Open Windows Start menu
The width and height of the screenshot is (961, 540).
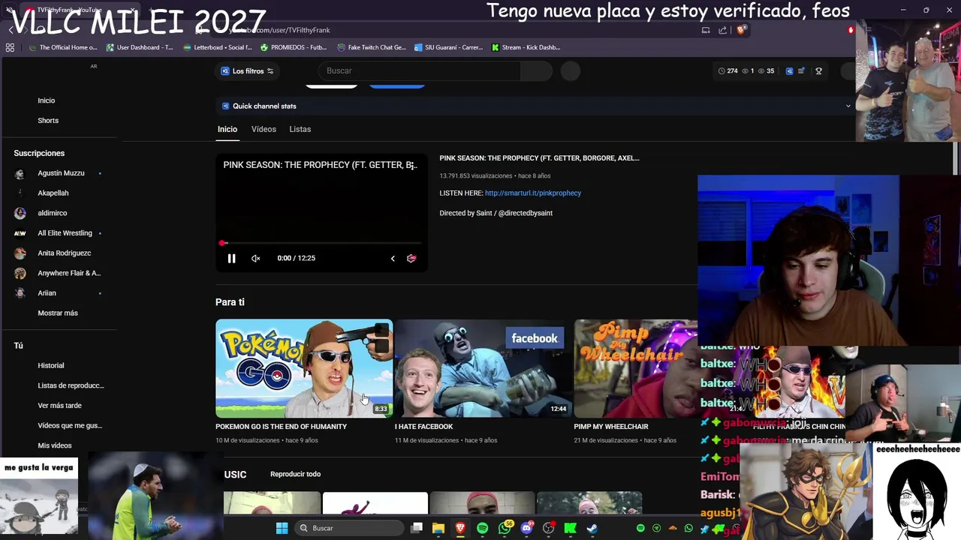click(282, 528)
